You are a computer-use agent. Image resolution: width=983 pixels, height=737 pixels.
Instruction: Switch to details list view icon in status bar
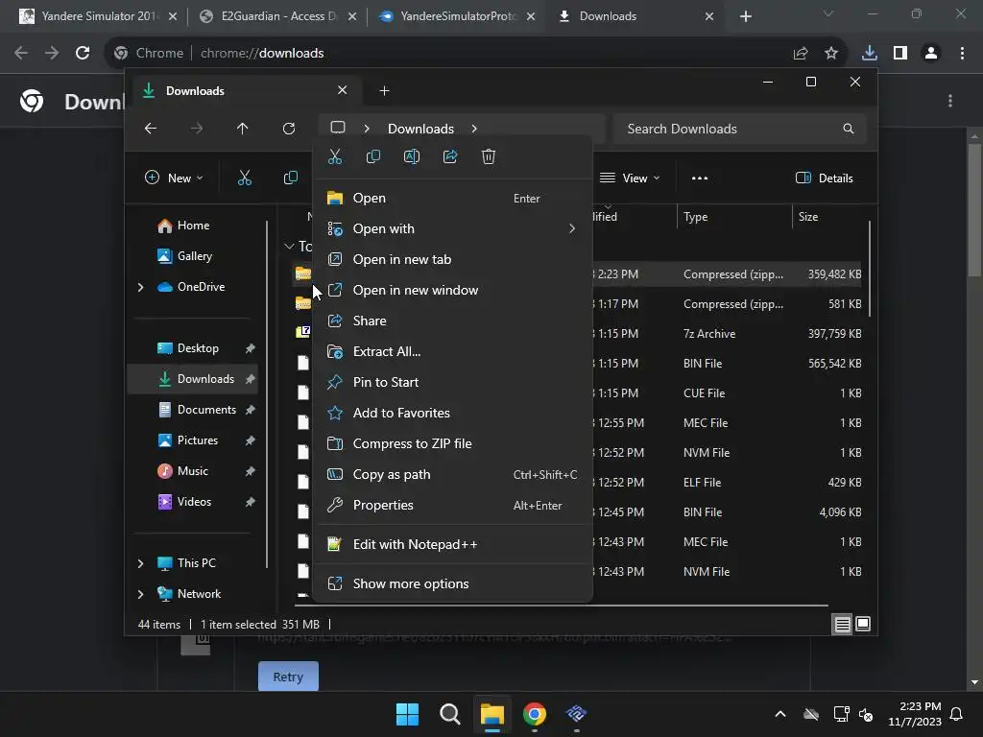[x=842, y=624]
